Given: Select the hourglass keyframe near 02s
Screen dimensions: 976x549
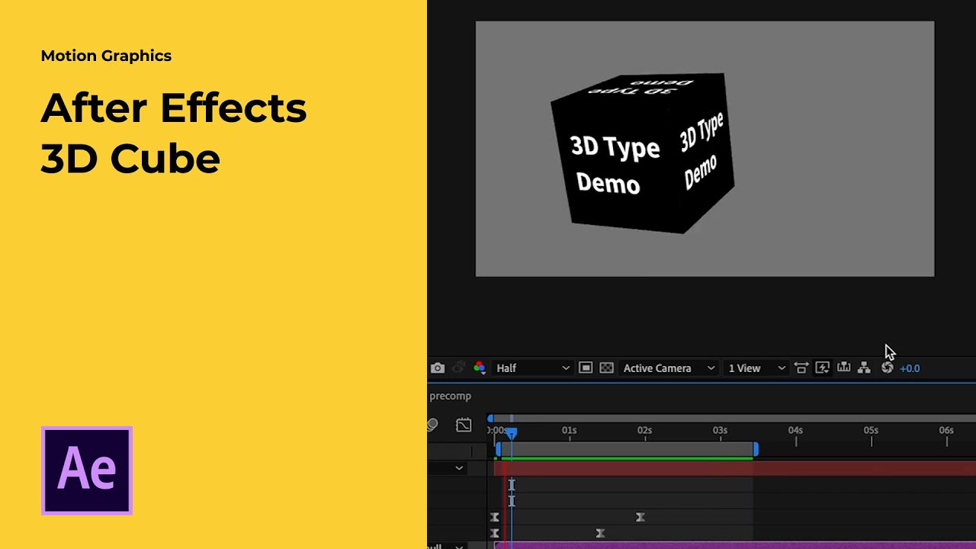Looking at the screenshot, I should tap(640, 517).
